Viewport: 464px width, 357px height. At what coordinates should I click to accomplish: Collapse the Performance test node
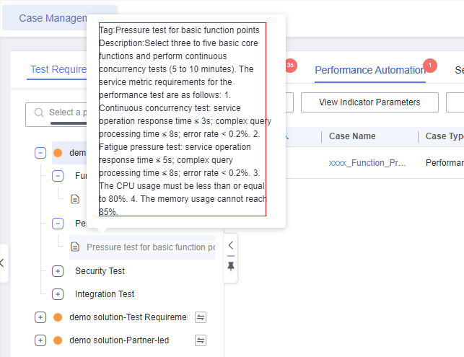(58, 224)
